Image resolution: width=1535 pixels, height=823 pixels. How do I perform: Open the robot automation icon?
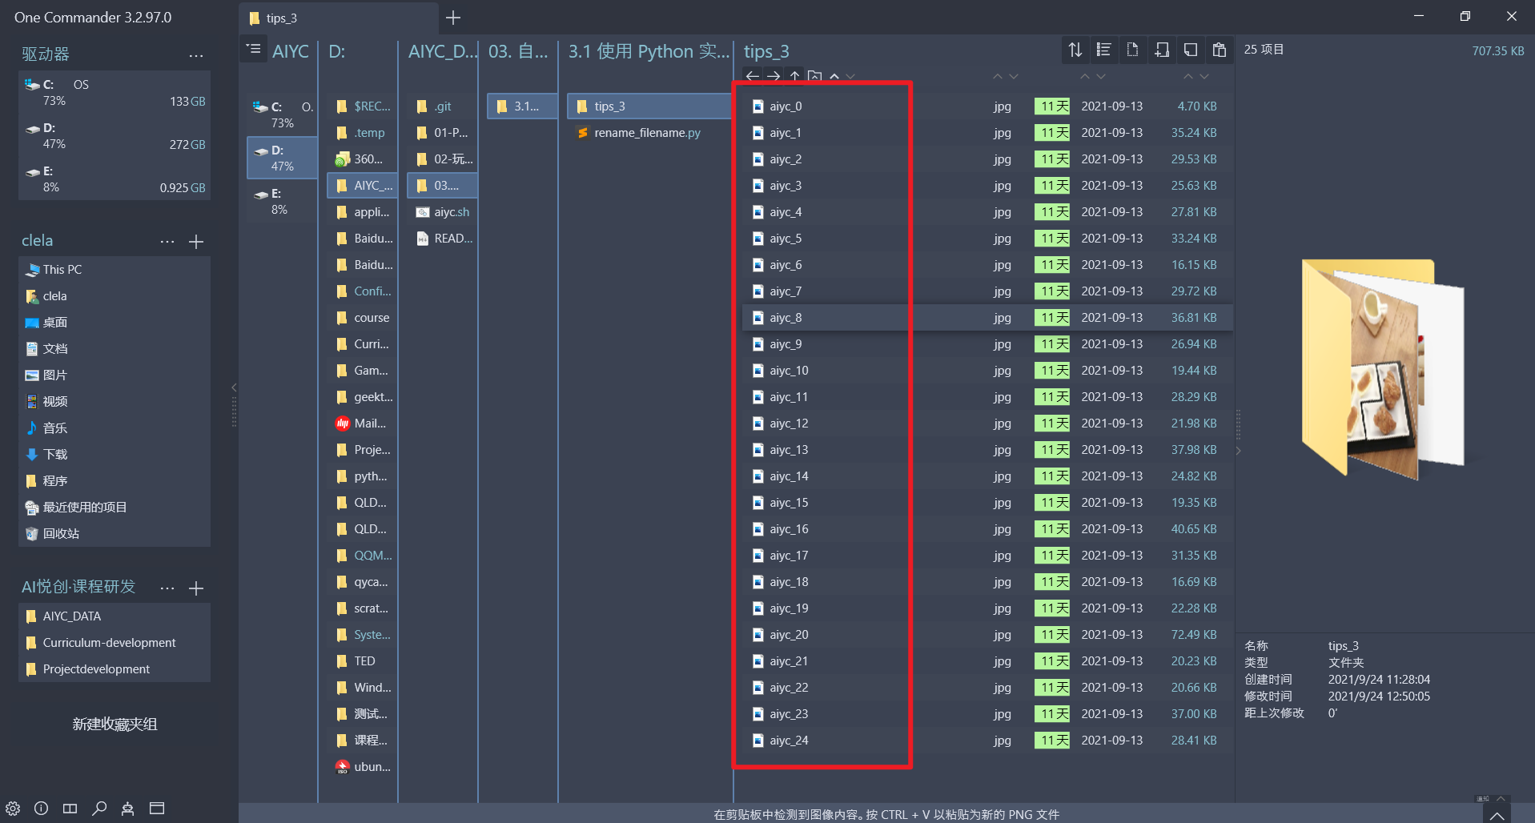(128, 809)
